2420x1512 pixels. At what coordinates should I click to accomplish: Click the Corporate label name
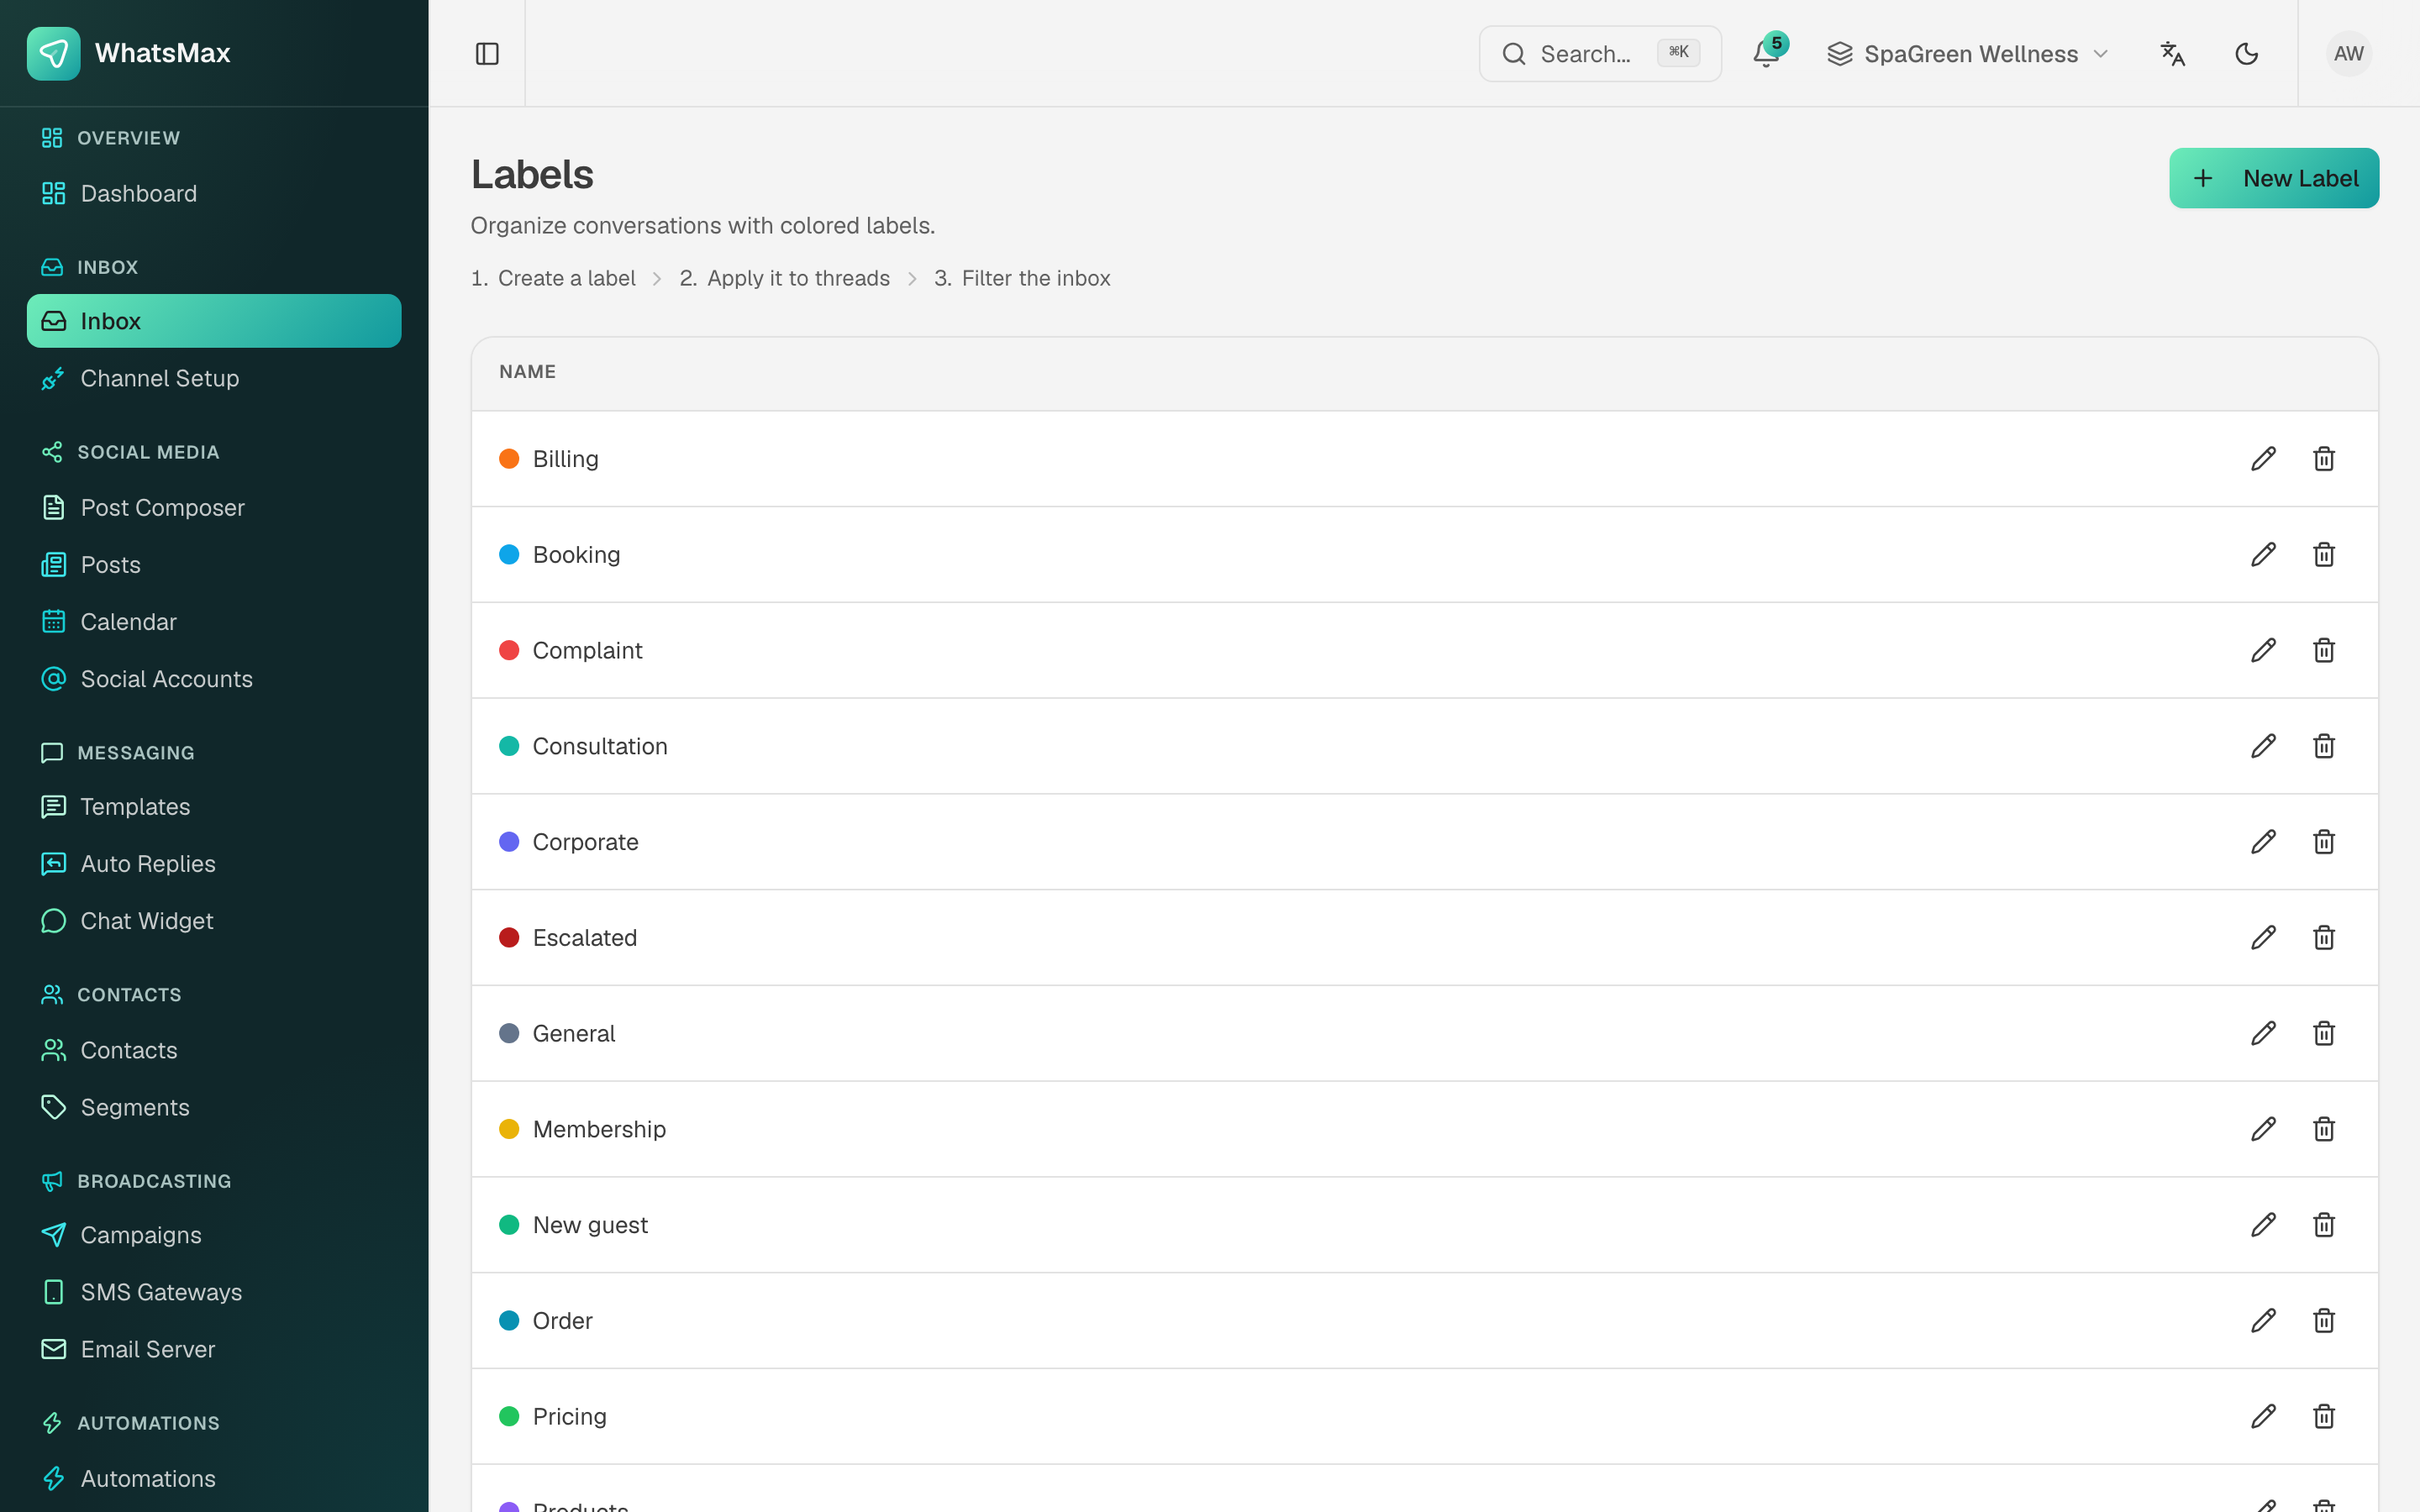(x=586, y=842)
